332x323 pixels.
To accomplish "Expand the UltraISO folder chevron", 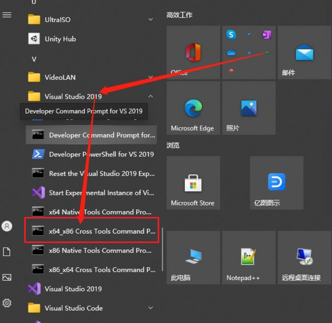I will pos(151,19).
